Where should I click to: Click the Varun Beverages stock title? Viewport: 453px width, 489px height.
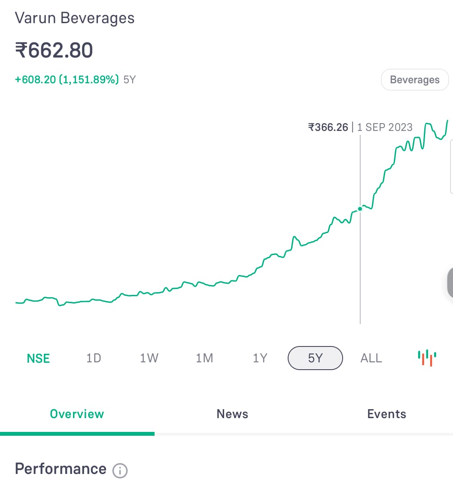[75, 18]
